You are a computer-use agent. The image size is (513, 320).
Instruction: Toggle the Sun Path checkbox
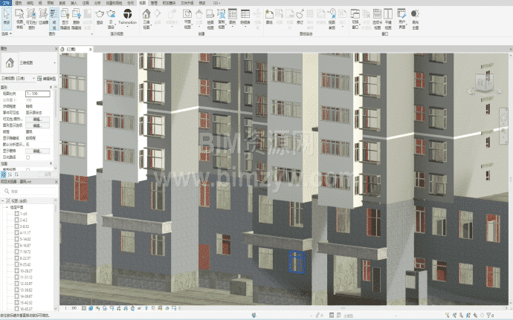point(28,157)
